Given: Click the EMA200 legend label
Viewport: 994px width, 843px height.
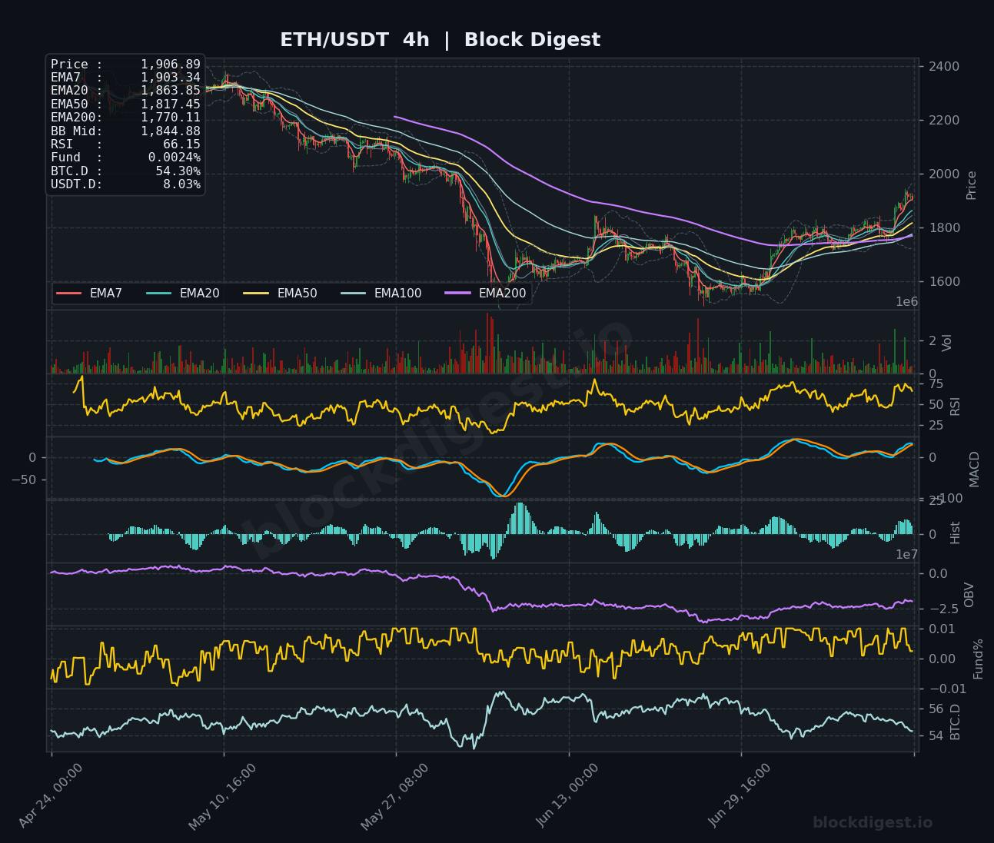Looking at the screenshot, I should point(502,294).
